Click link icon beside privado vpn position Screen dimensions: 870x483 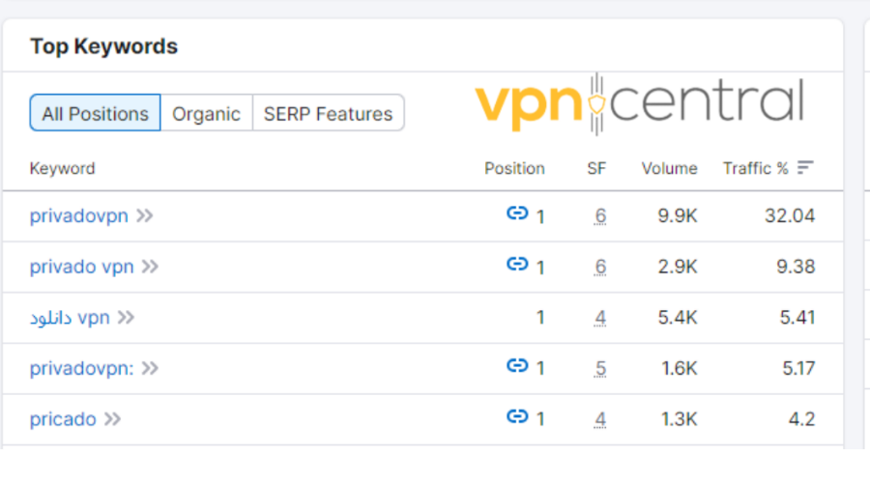[517, 264]
